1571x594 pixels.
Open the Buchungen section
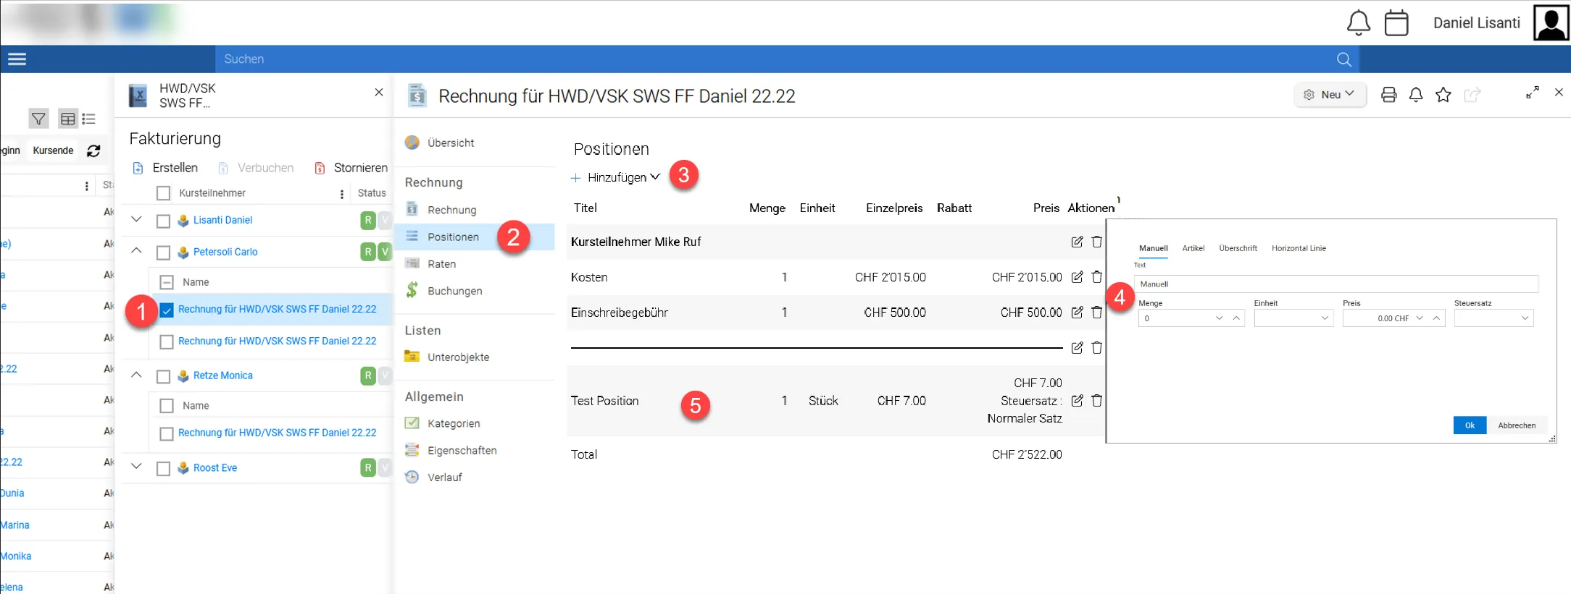pos(454,291)
